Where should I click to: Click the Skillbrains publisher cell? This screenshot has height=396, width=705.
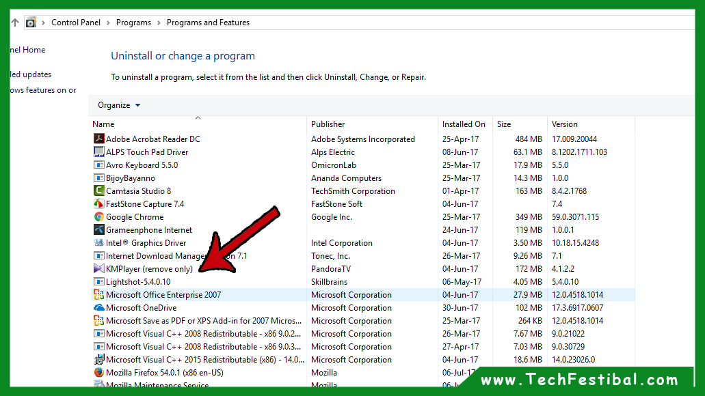pos(329,282)
